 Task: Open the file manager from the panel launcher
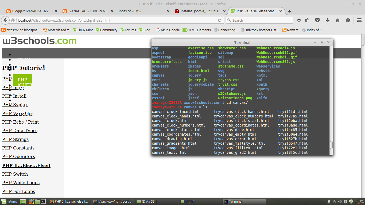(37, 202)
